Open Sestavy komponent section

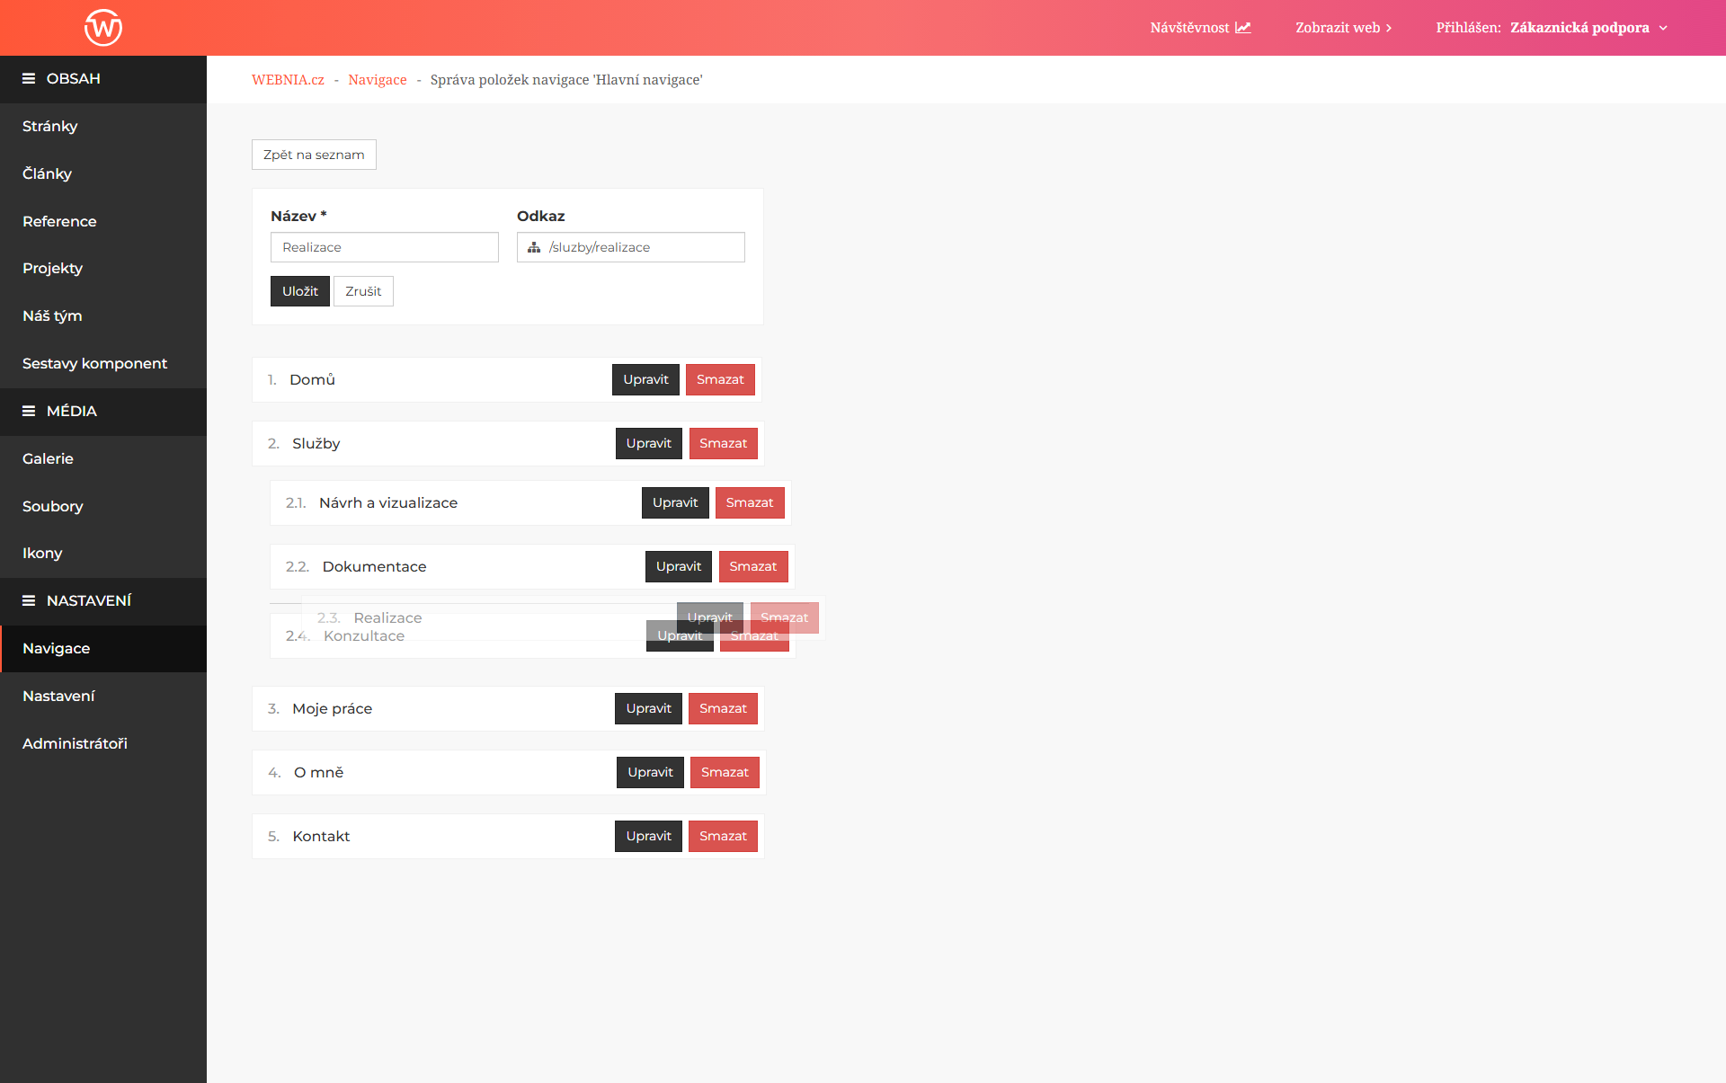coord(103,364)
